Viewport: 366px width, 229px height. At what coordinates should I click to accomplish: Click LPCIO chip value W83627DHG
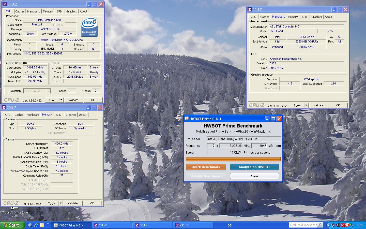(307, 47)
